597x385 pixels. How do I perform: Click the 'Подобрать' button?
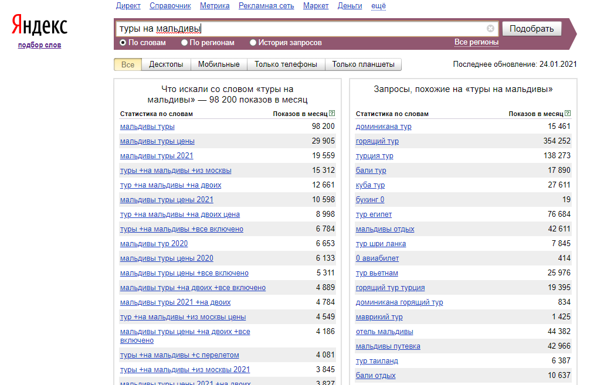point(531,29)
